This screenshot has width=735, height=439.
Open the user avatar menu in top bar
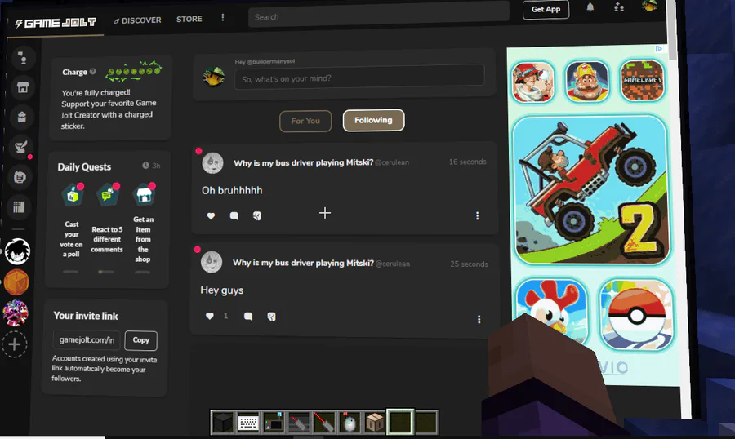point(649,6)
